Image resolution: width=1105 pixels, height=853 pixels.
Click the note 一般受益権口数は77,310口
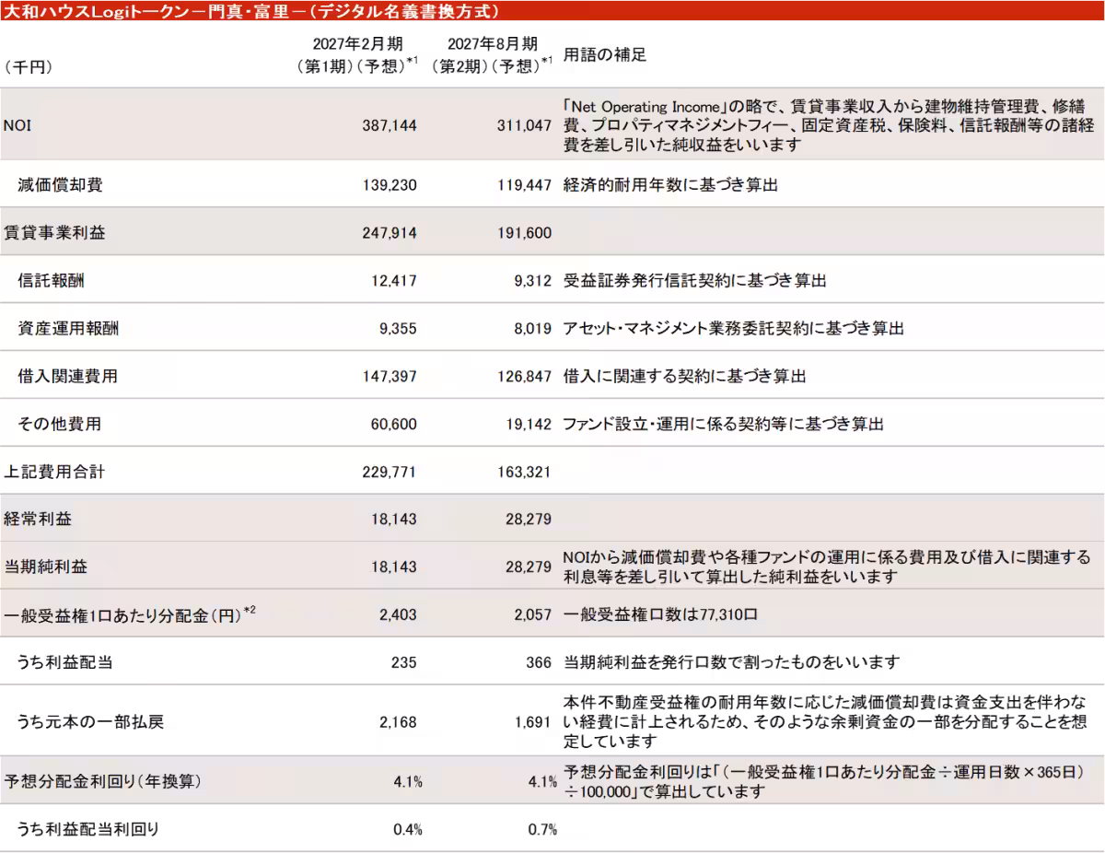click(658, 615)
